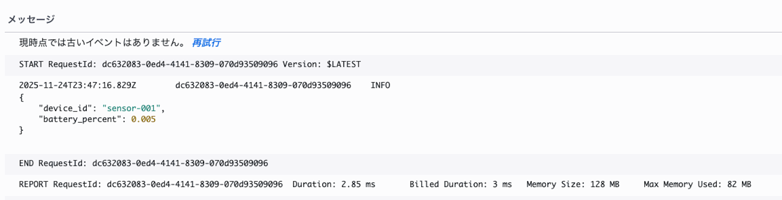Click the opening brace of the JSON
Screen dimensions: 782x200
(22, 98)
